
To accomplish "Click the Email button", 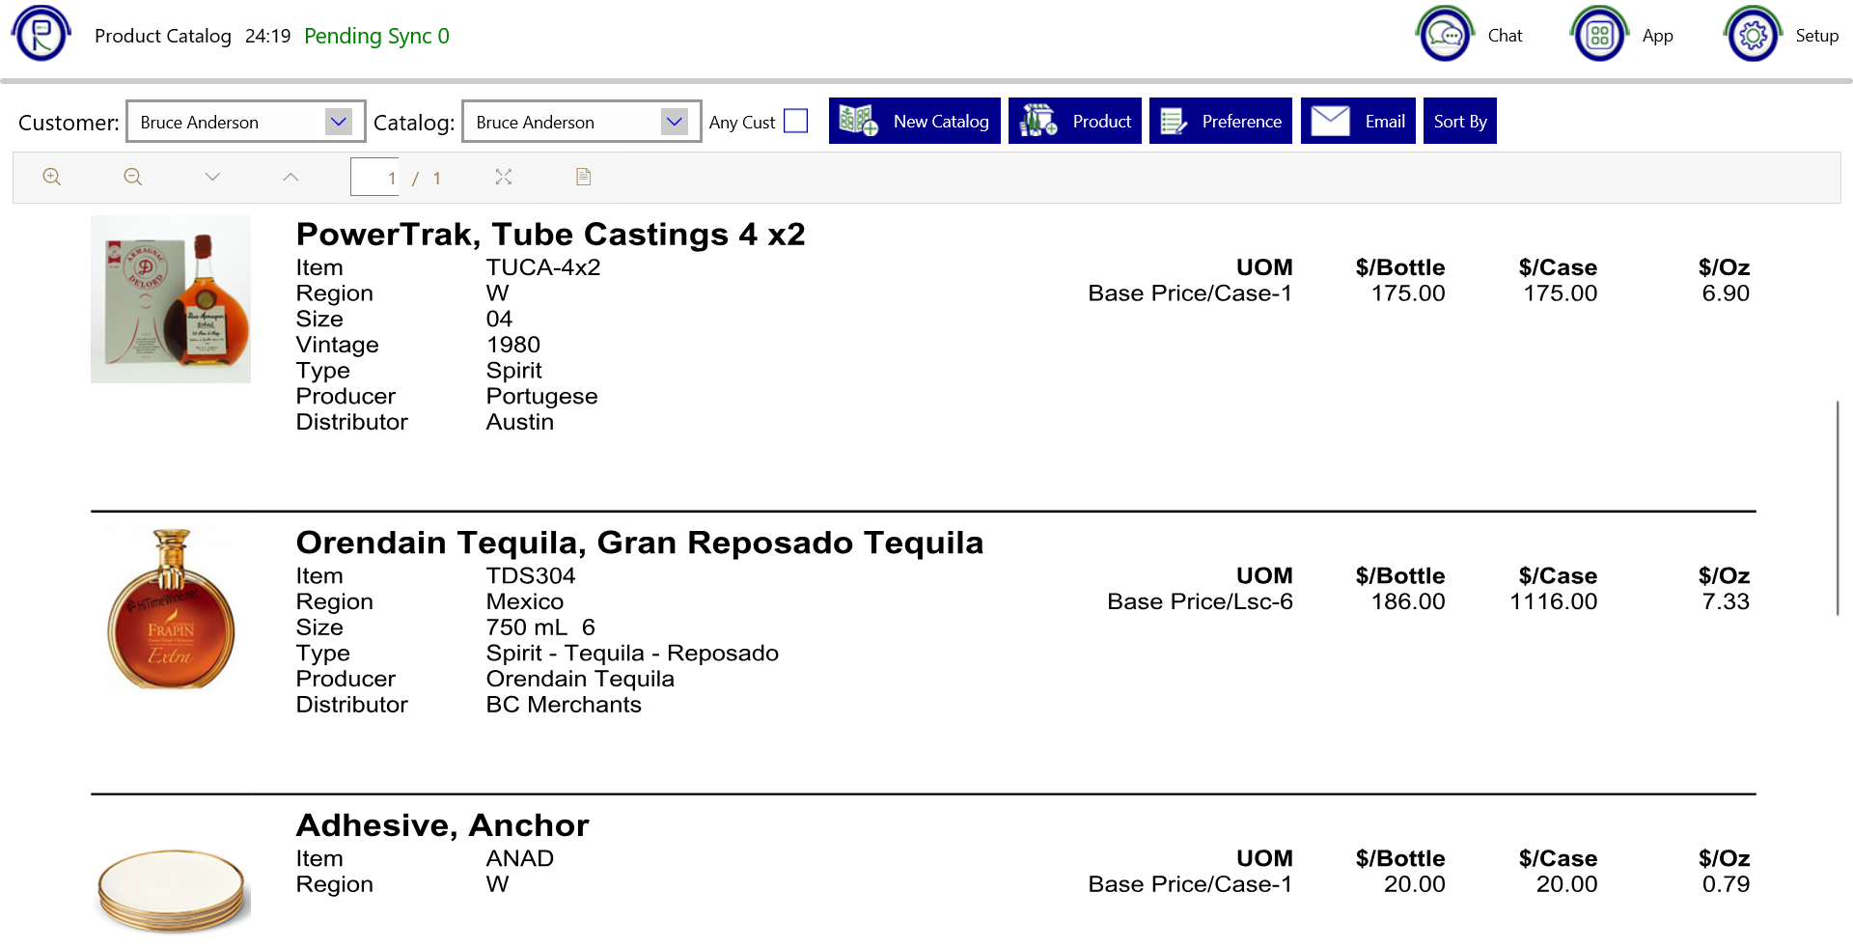I will (1358, 121).
